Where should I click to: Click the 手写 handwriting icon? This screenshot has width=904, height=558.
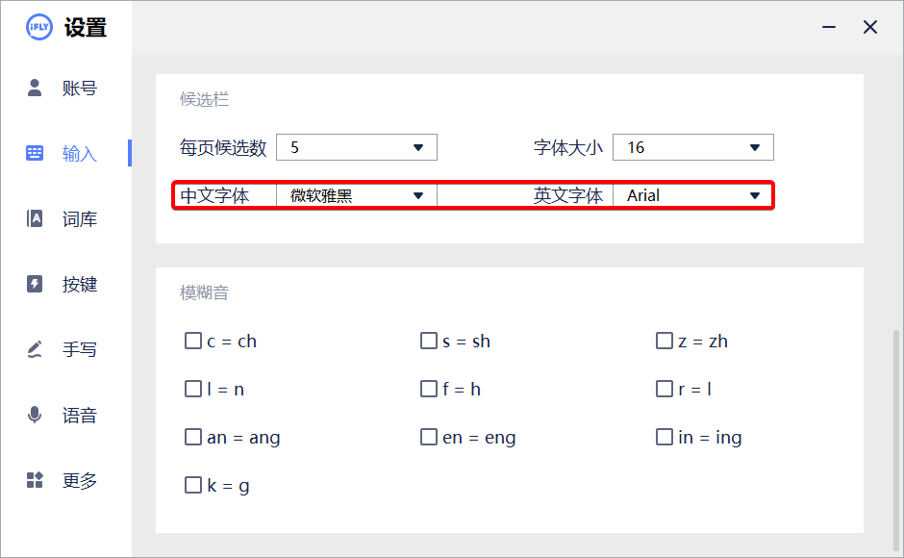(x=36, y=349)
